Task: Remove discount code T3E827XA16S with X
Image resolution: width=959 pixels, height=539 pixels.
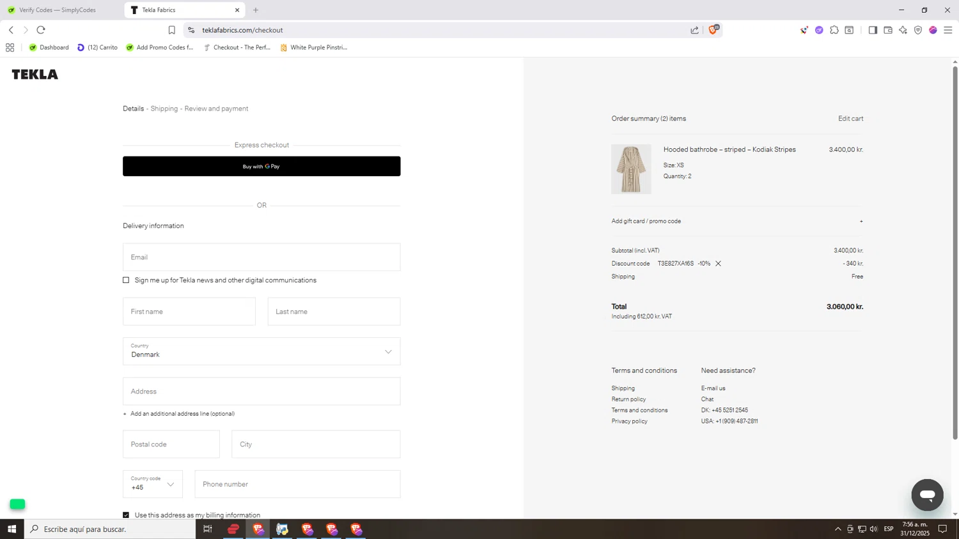Action: 718,264
